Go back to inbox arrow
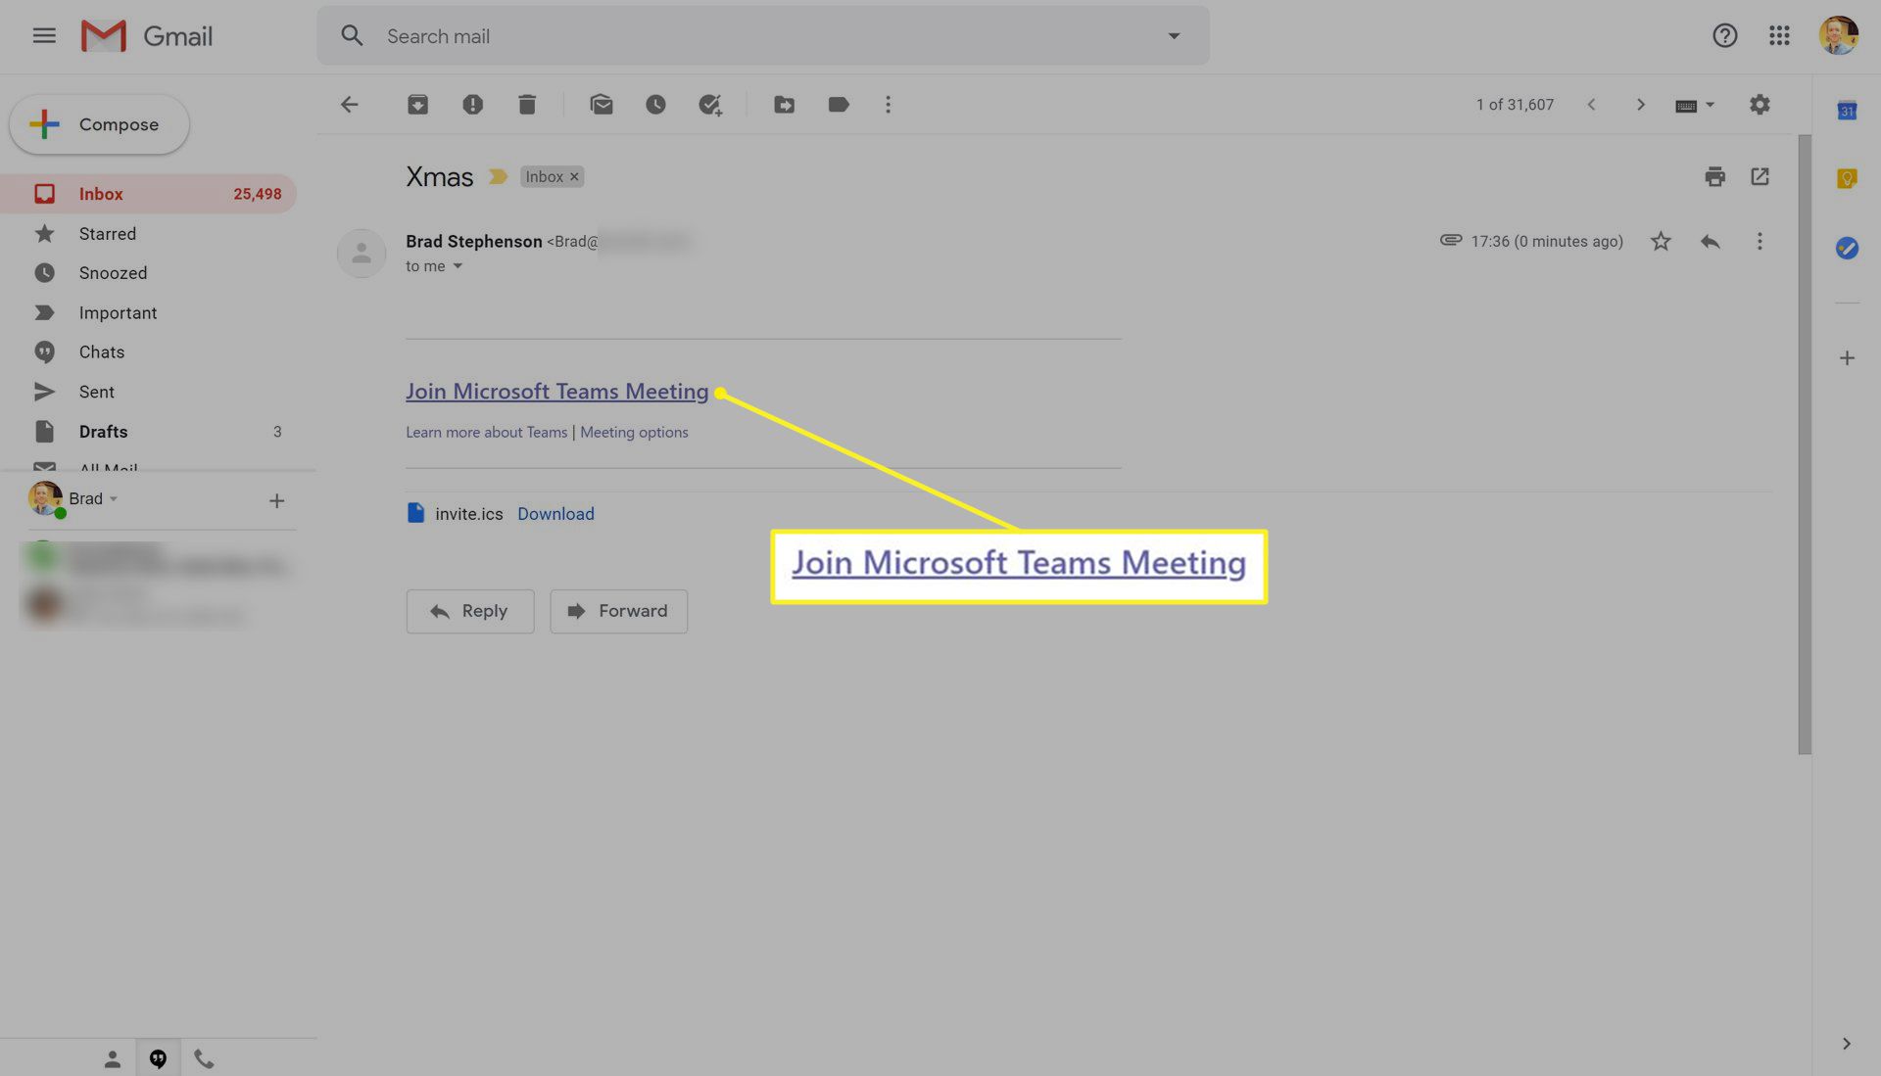This screenshot has height=1076, width=1881. click(x=350, y=105)
